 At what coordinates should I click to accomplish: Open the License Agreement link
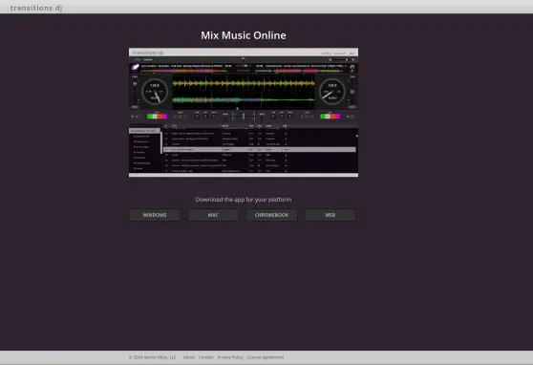click(266, 357)
